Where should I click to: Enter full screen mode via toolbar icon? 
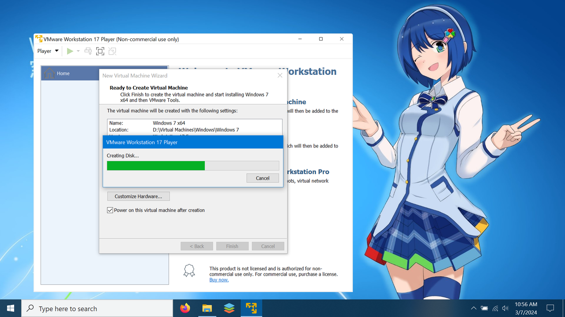[x=100, y=51]
